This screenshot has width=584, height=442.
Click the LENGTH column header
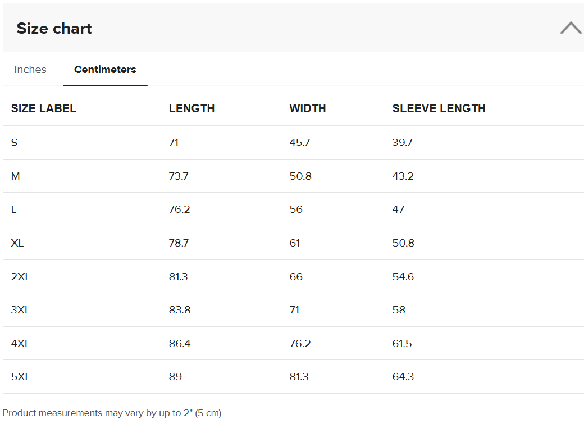pos(191,108)
